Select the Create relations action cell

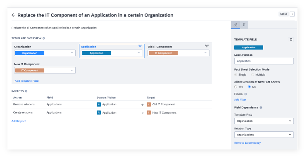(x=23, y=113)
